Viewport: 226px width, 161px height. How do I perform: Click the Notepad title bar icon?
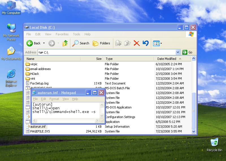(34, 93)
